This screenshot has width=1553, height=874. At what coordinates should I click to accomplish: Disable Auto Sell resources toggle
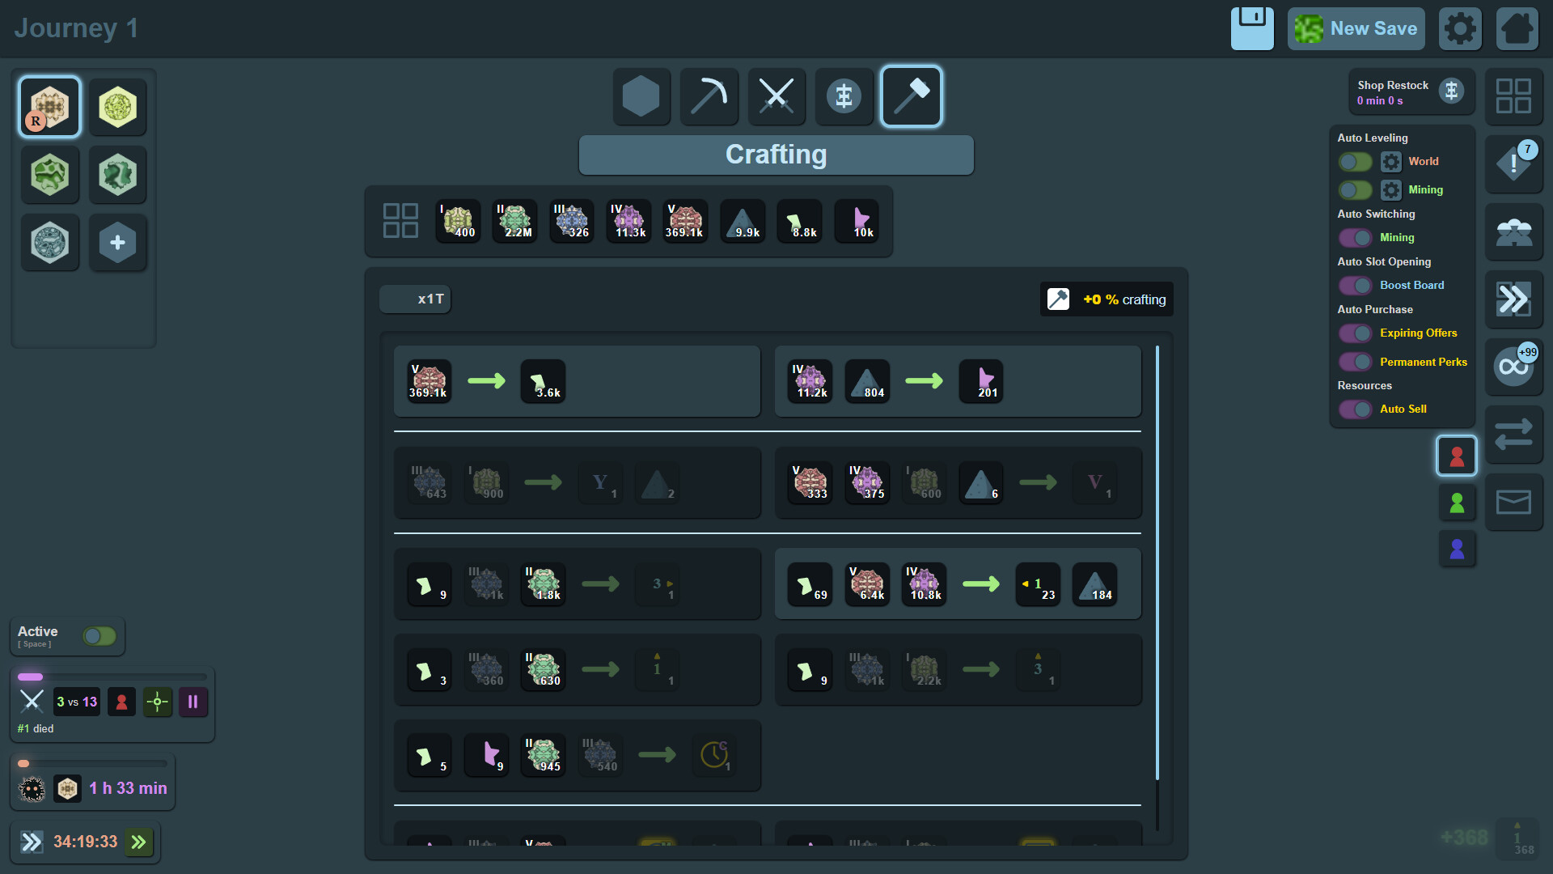pyautogui.click(x=1355, y=409)
